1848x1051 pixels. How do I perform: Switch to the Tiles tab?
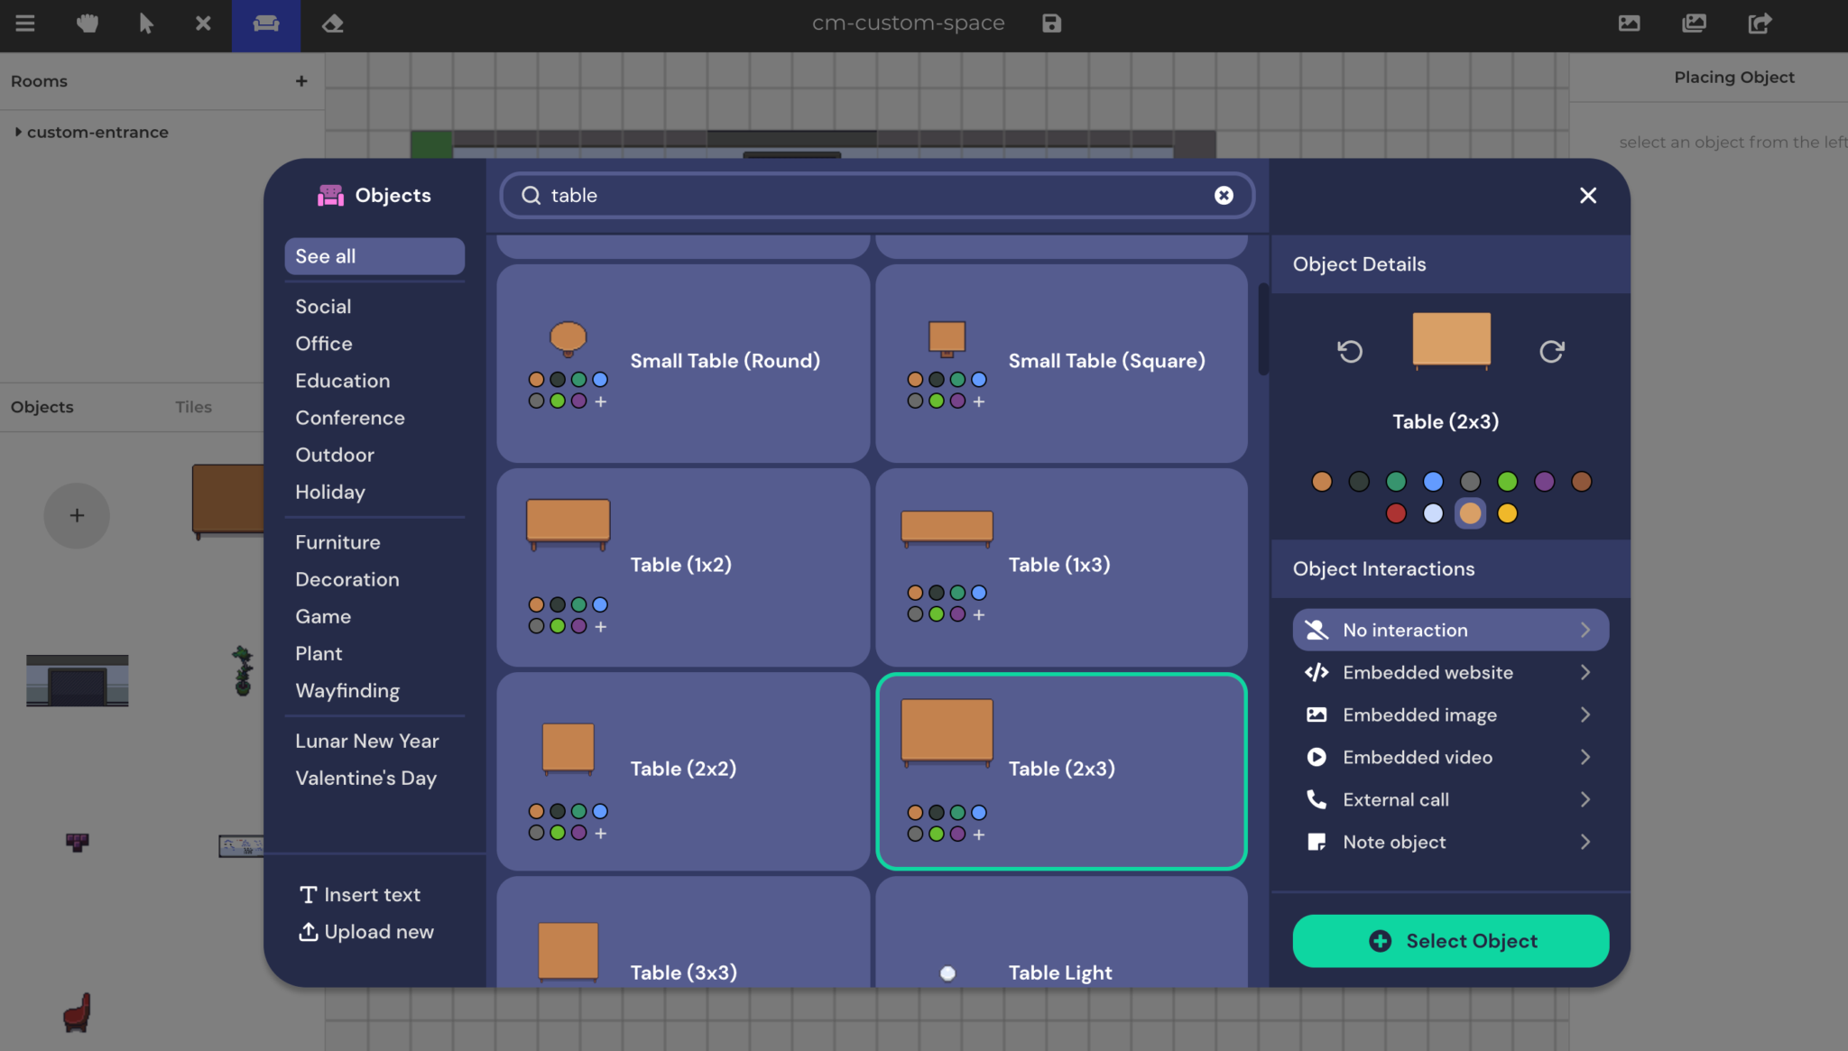pyautogui.click(x=193, y=407)
